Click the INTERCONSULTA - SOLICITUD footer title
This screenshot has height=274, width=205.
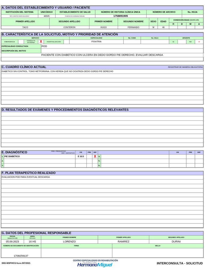pos(180,264)
